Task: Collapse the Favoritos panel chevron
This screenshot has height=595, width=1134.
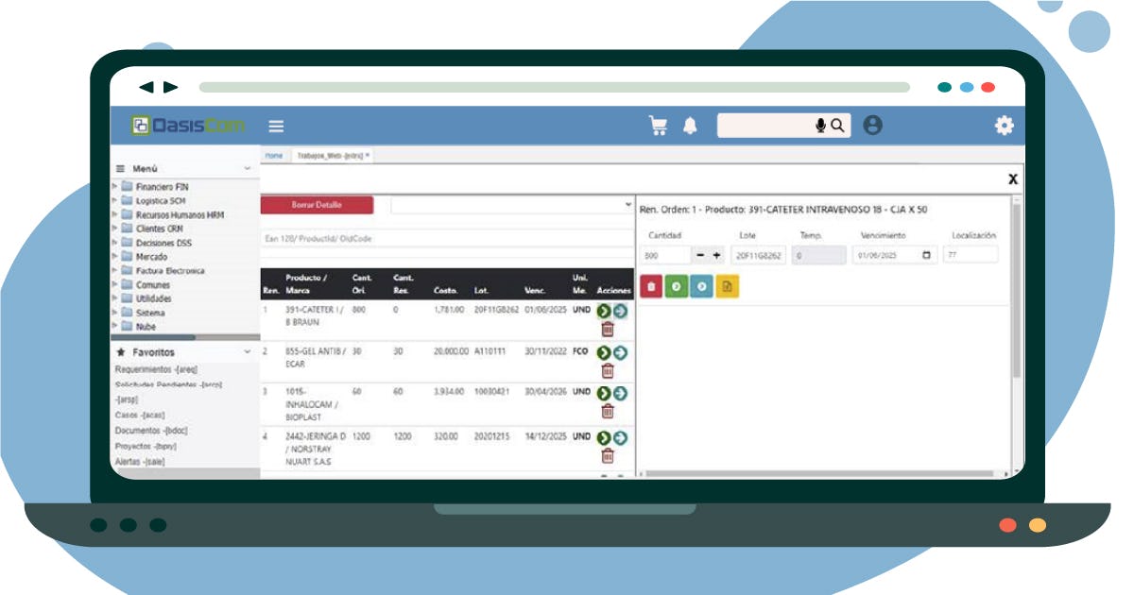Action: point(248,352)
